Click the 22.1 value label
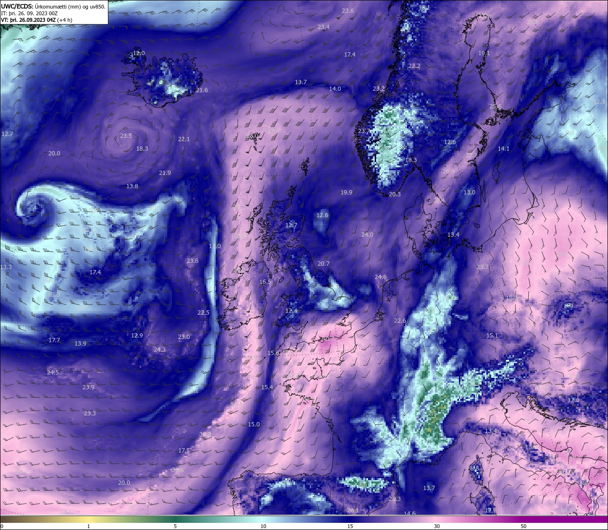The image size is (608, 530). (184, 139)
